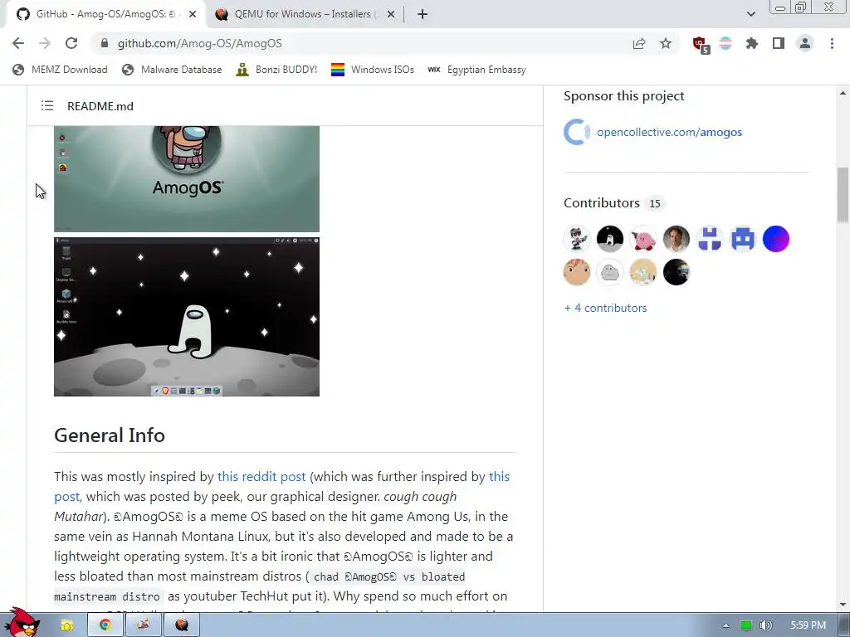Open Malware Database bookmark

pos(172,70)
